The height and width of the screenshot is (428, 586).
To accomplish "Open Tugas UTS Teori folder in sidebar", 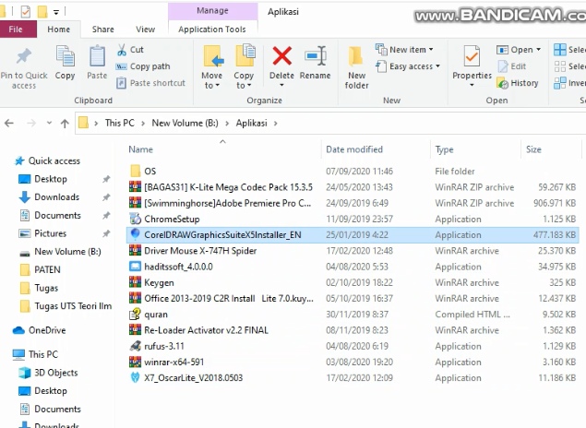I will (x=73, y=306).
